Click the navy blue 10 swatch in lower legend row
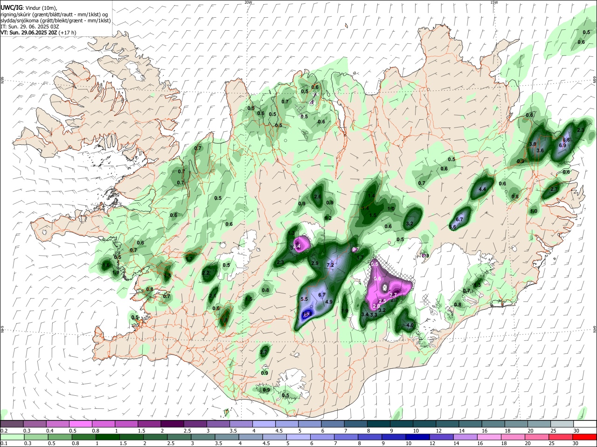The image size is (597, 447). pyautogui.click(x=417, y=437)
